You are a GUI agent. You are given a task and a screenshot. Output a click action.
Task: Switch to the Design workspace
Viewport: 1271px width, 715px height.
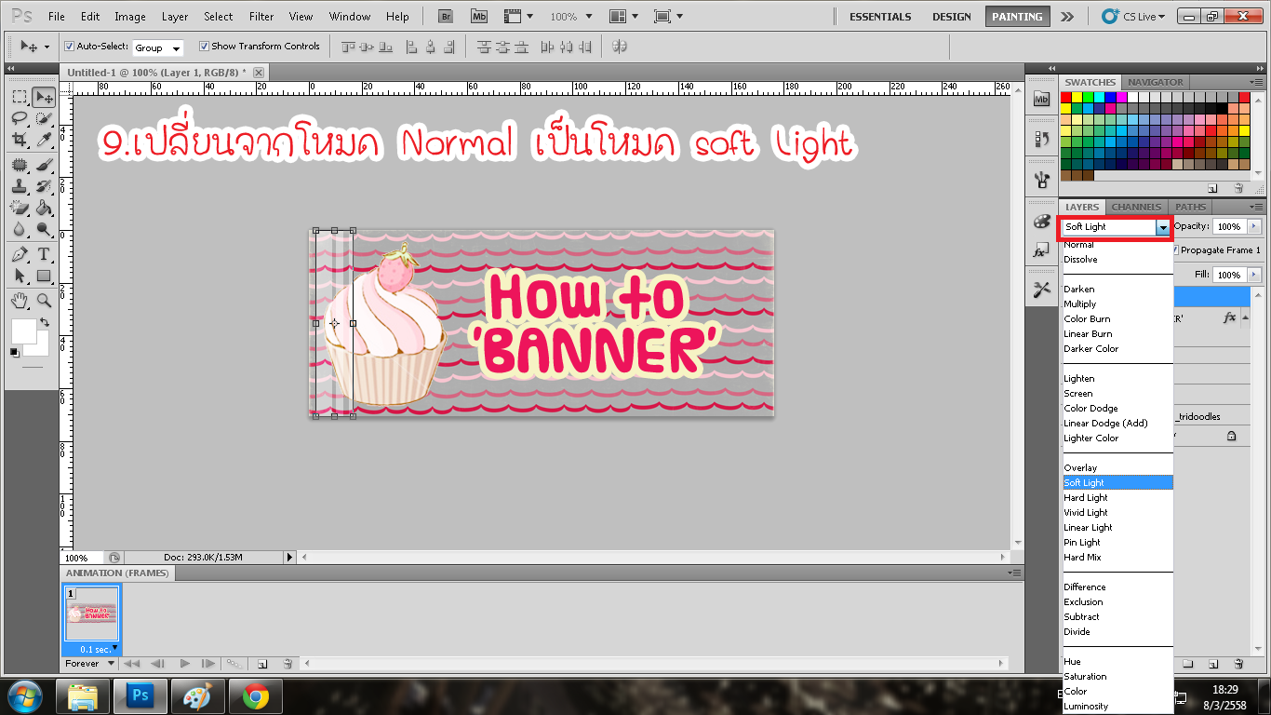[951, 17]
